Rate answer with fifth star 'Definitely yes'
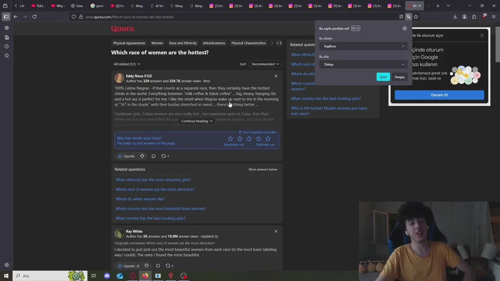 tap(268, 139)
